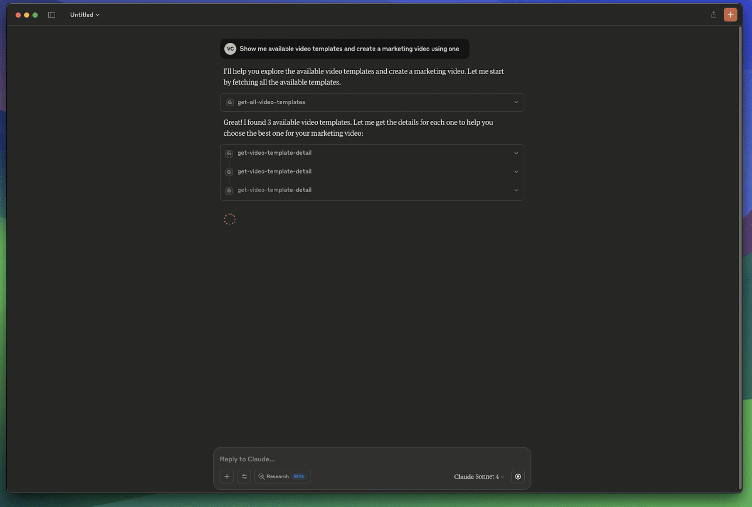Click the VC user avatar icon
This screenshot has height=507, width=752.
coord(230,48)
